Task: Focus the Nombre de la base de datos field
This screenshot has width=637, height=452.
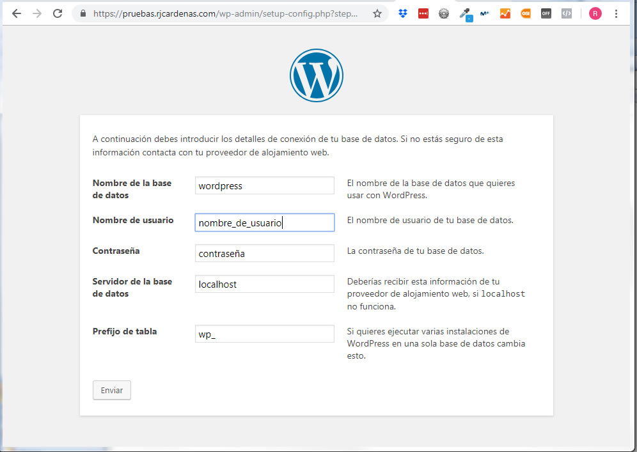Action: 264,186
